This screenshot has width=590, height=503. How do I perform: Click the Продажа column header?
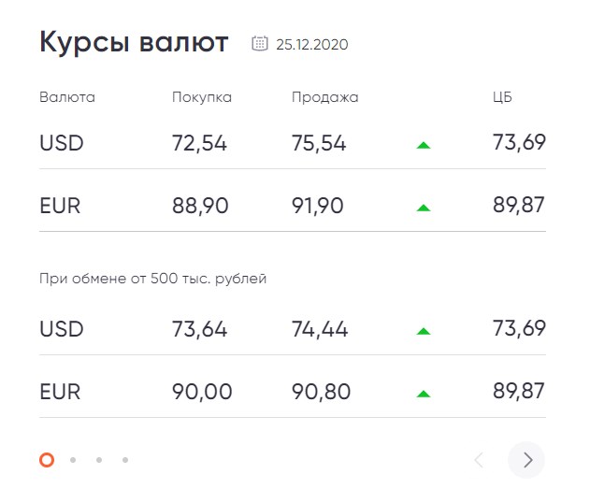[x=324, y=97]
